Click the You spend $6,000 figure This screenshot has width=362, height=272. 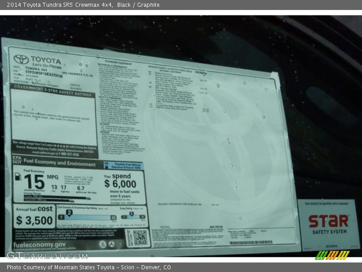click(120, 181)
